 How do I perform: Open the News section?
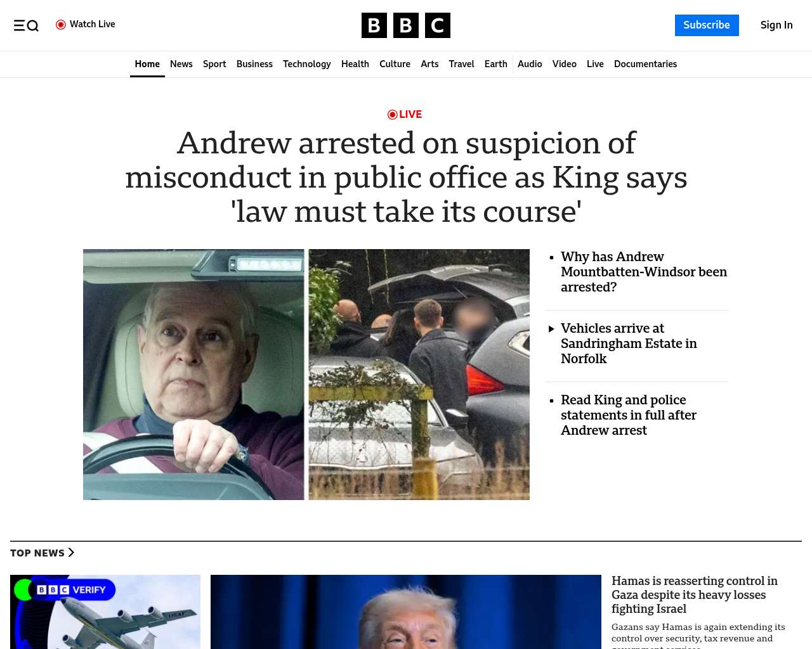pyautogui.click(x=181, y=64)
